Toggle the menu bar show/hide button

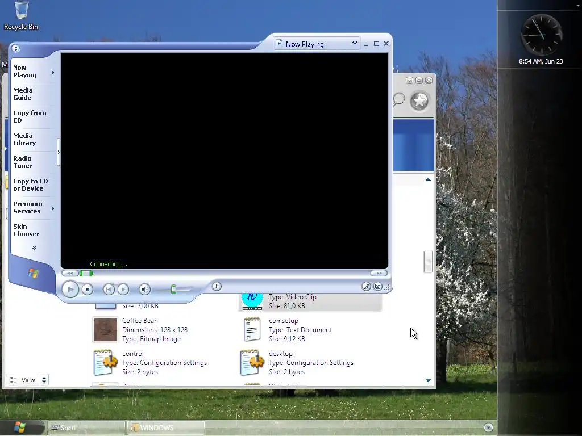point(15,48)
